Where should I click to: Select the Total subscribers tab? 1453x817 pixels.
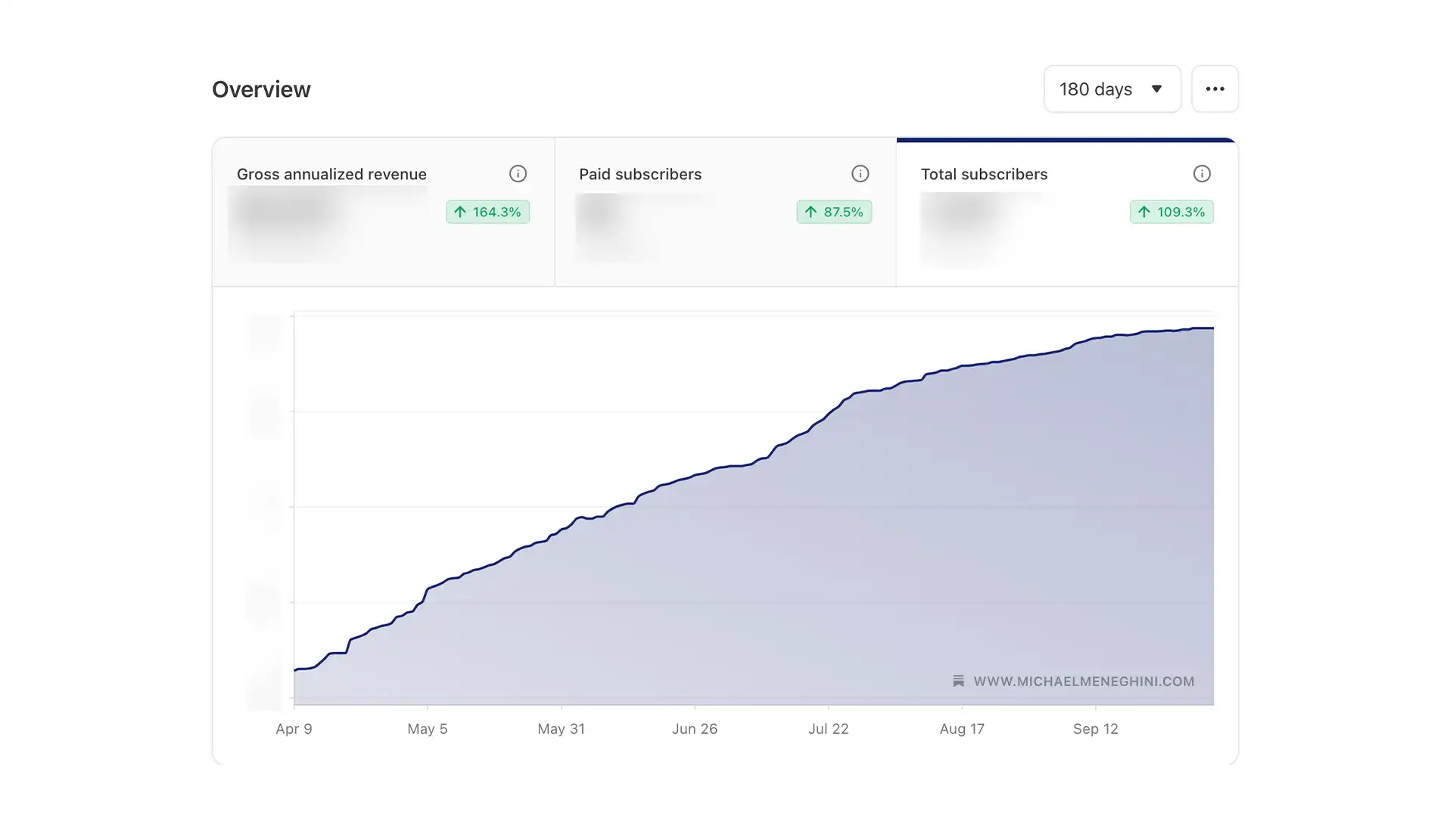[1067, 212]
